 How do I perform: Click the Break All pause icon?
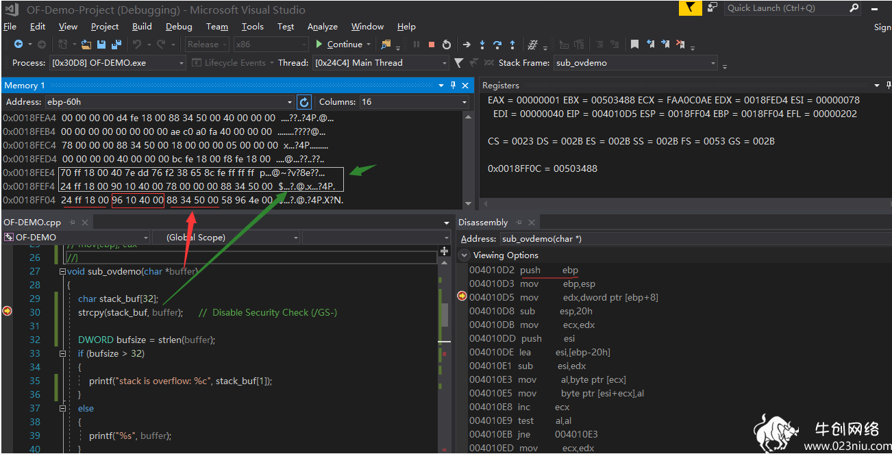417,45
